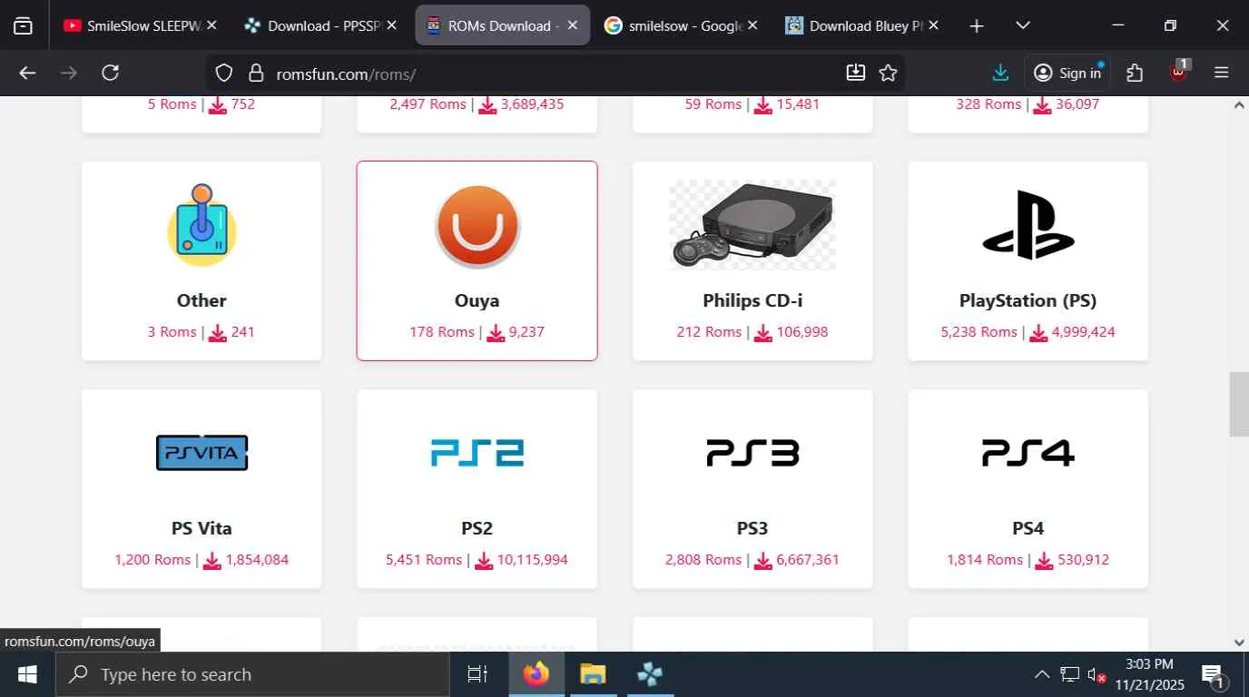
Task: Click the muted volume tray icon
Action: (1097, 674)
